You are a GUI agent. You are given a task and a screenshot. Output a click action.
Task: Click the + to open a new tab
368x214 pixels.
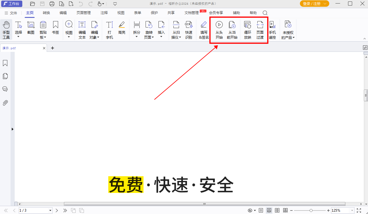point(53,48)
